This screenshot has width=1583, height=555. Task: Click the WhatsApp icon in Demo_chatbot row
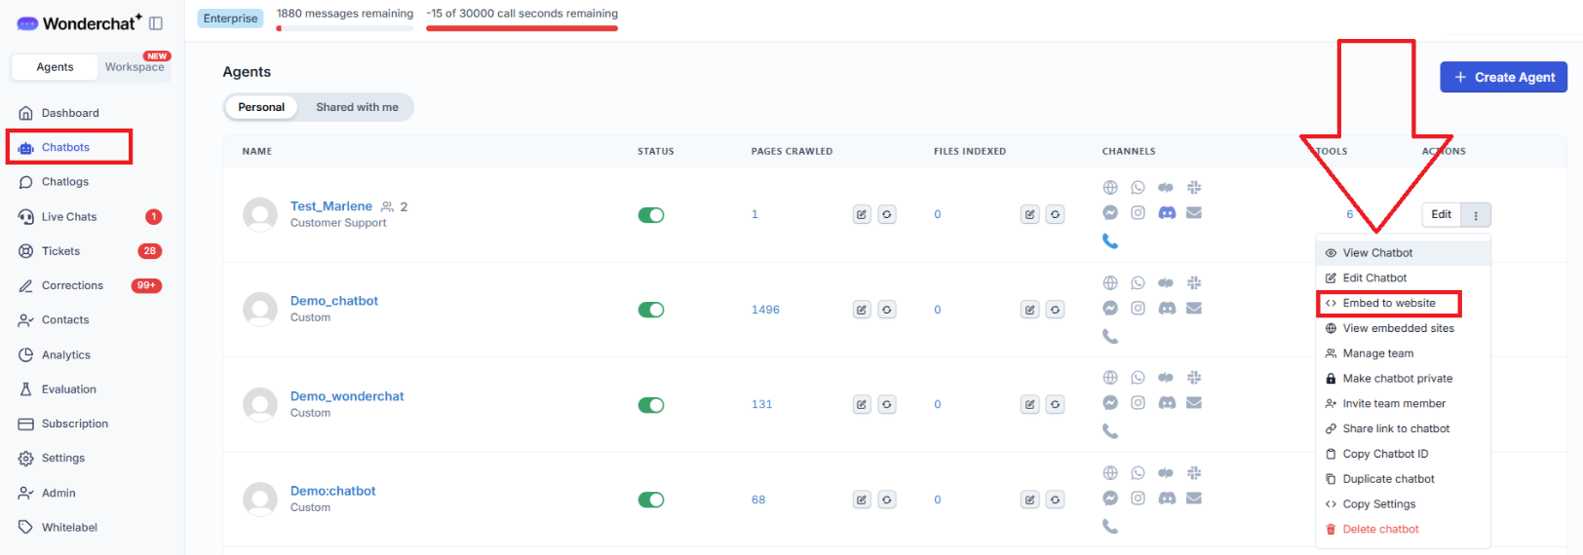pyautogui.click(x=1138, y=283)
